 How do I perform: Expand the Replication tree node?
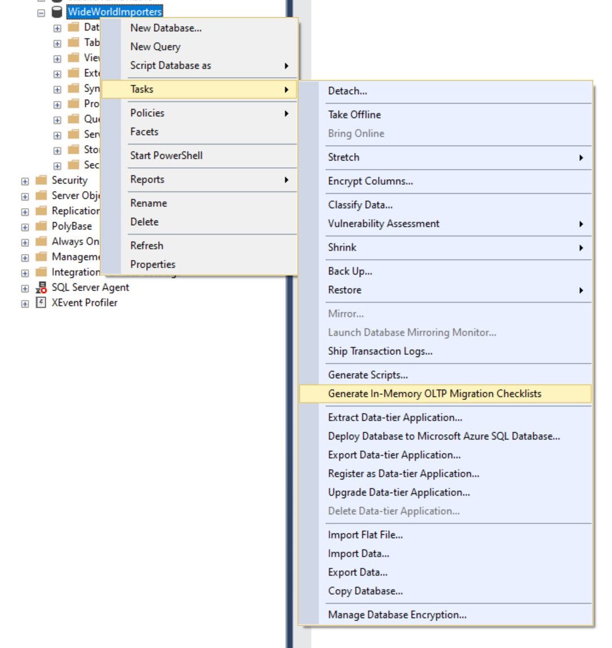[x=25, y=212]
